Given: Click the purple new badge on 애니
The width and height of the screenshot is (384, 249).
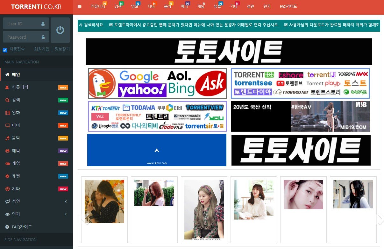Looking at the screenshot, I should [x=63, y=151].
